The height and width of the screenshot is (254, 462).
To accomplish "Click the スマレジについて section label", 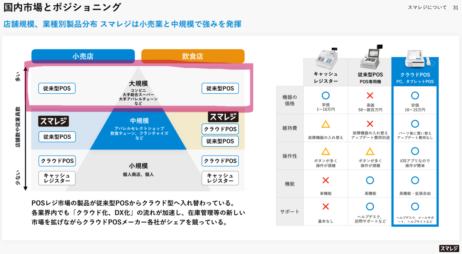I will [427, 8].
